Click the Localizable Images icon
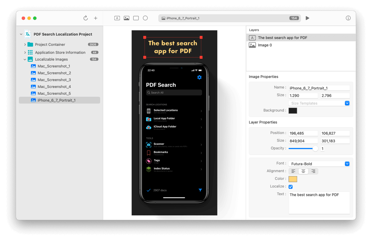 point(30,59)
